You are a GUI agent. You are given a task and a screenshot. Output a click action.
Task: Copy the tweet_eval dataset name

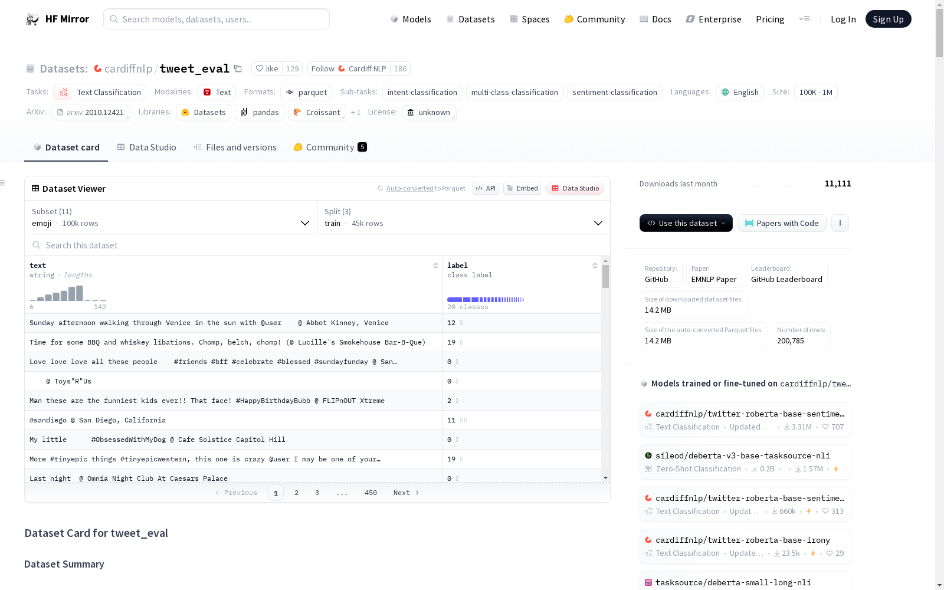pyautogui.click(x=238, y=68)
